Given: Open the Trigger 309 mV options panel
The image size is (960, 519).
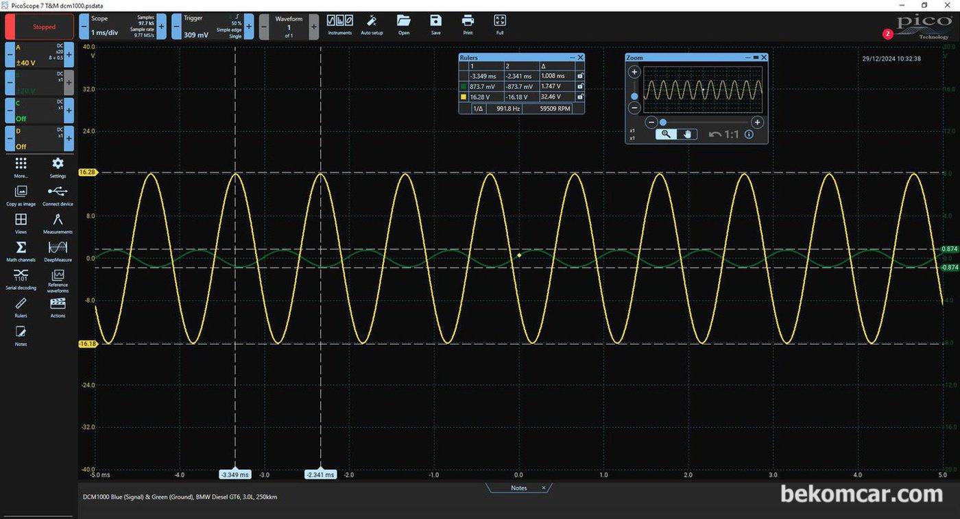Looking at the screenshot, I should (x=213, y=27).
